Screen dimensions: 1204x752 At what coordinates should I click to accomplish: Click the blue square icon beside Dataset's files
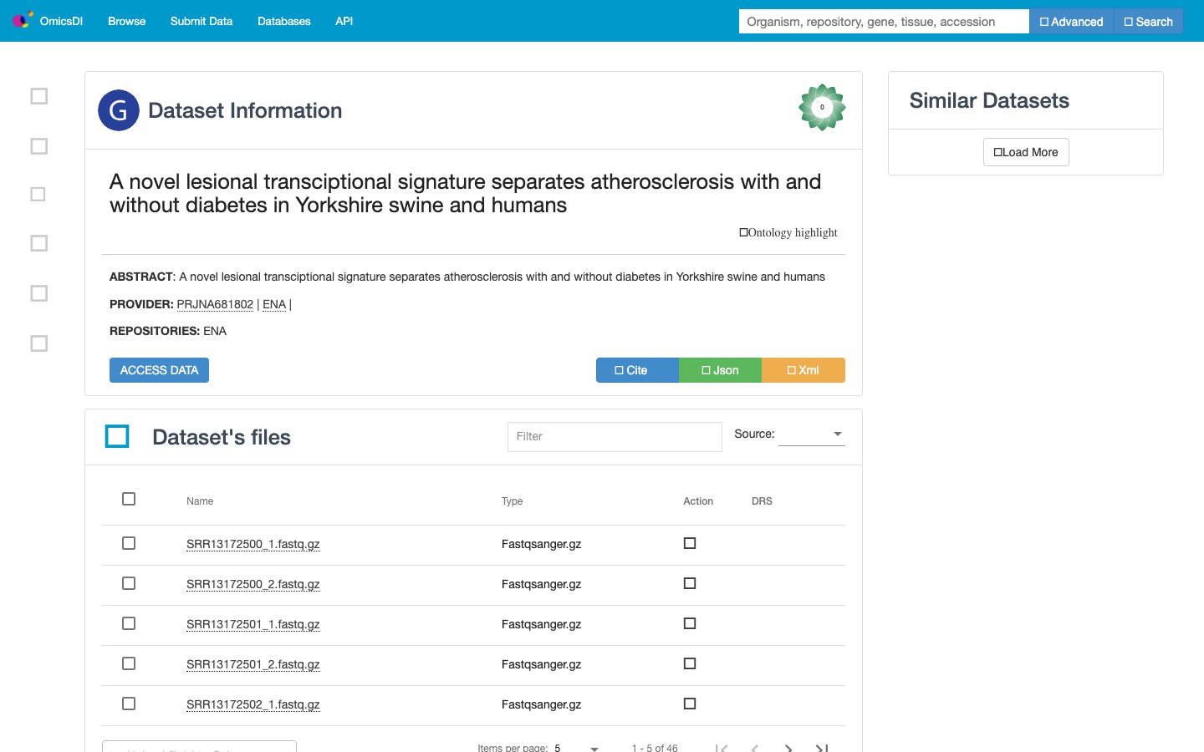pyautogui.click(x=117, y=436)
